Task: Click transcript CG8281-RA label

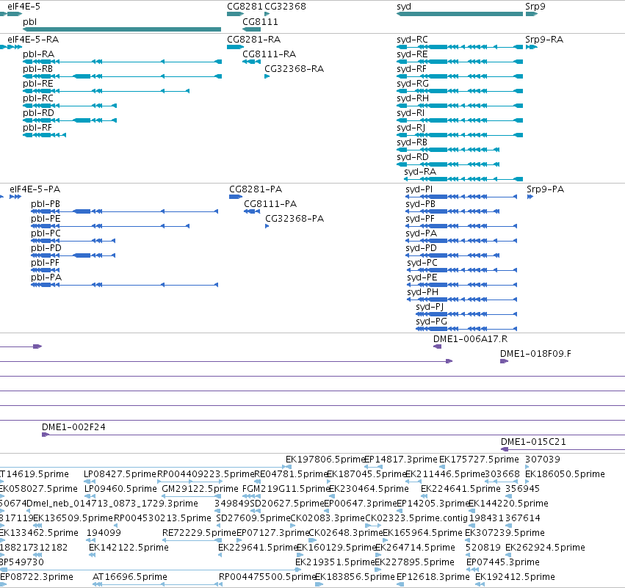Action: [254, 40]
